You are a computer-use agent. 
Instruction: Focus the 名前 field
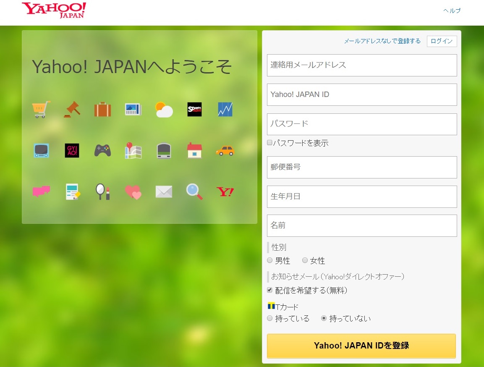pos(362,225)
